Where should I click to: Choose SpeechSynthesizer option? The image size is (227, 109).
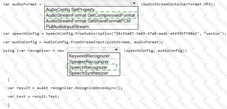(94, 73)
